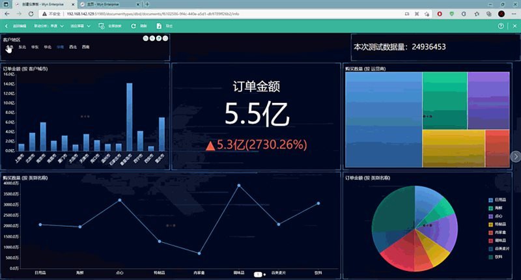Close the dashboard with the toolbar X icon
This screenshot has height=280, width=521.
click(513, 25)
